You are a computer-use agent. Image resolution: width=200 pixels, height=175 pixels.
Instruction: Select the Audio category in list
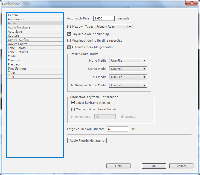pyautogui.click(x=35, y=23)
